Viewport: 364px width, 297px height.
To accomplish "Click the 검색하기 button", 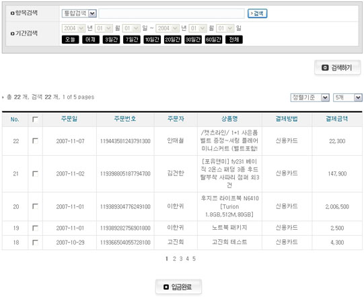I will point(338,68).
